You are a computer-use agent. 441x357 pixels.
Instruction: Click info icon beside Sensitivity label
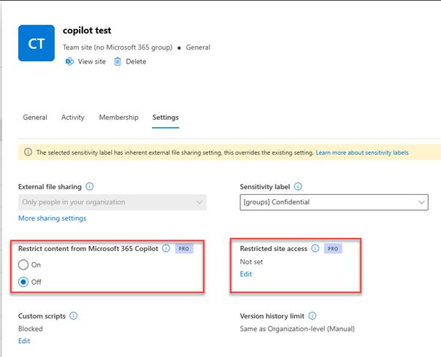pyautogui.click(x=298, y=187)
